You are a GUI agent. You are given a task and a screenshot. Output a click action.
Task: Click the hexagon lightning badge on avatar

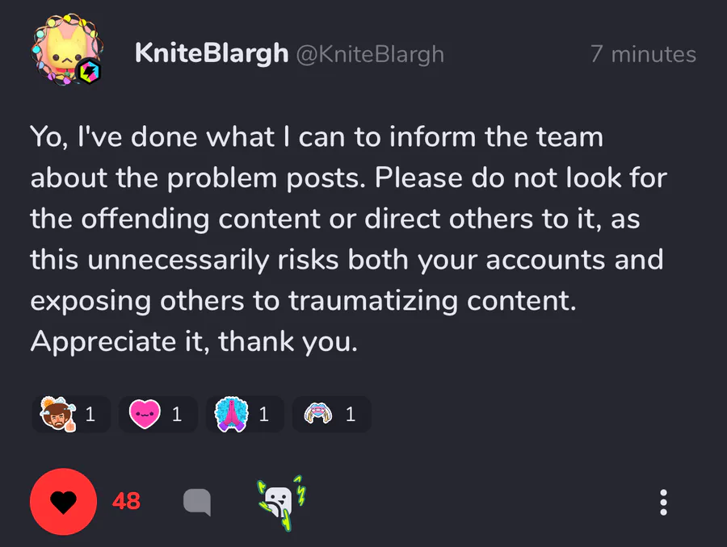tap(88, 71)
